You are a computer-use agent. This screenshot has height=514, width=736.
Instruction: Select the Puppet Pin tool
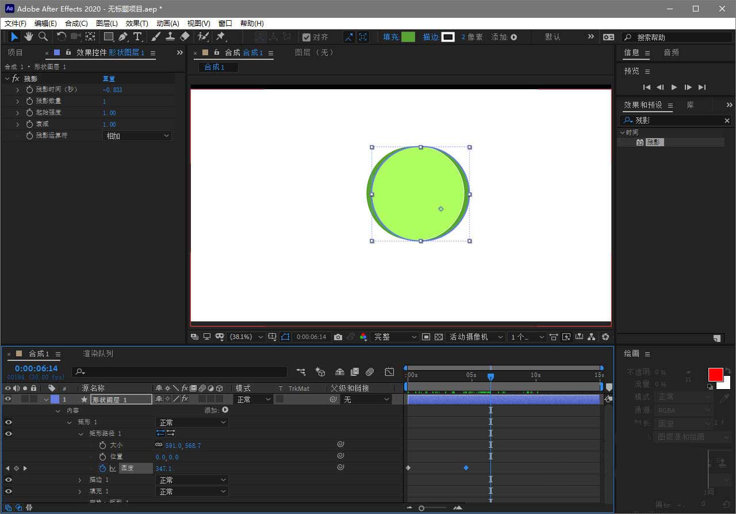click(x=220, y=37)
